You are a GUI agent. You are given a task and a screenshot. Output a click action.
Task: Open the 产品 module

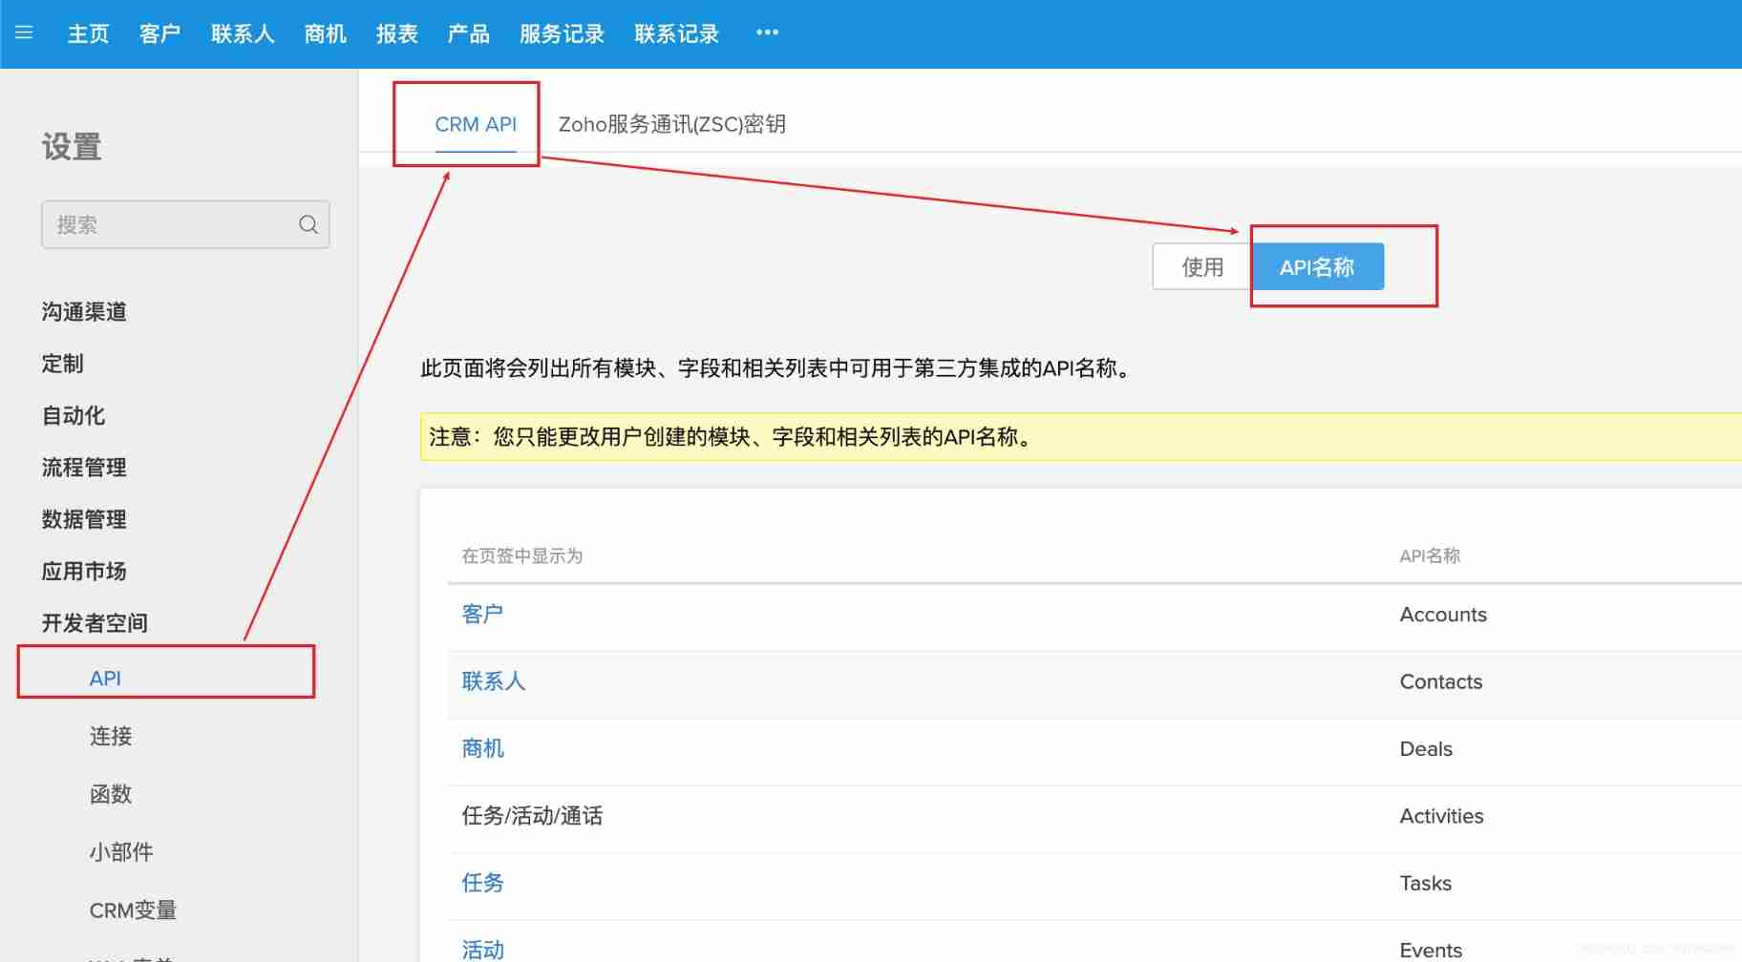(468, 33)
